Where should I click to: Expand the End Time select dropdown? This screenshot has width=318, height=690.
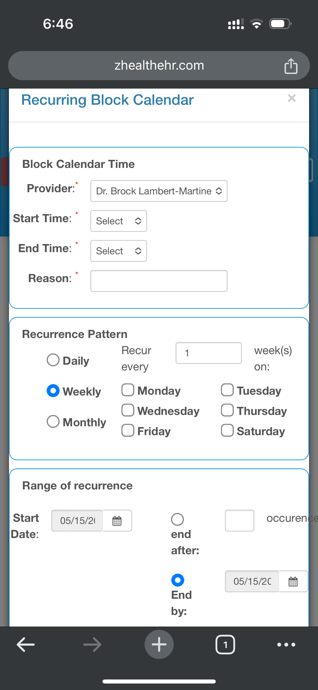pos(119,251)
